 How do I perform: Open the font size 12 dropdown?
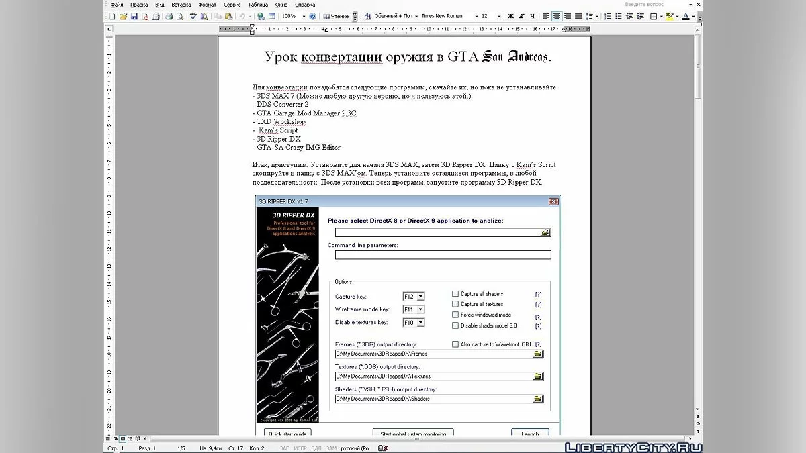coord(499,16)
